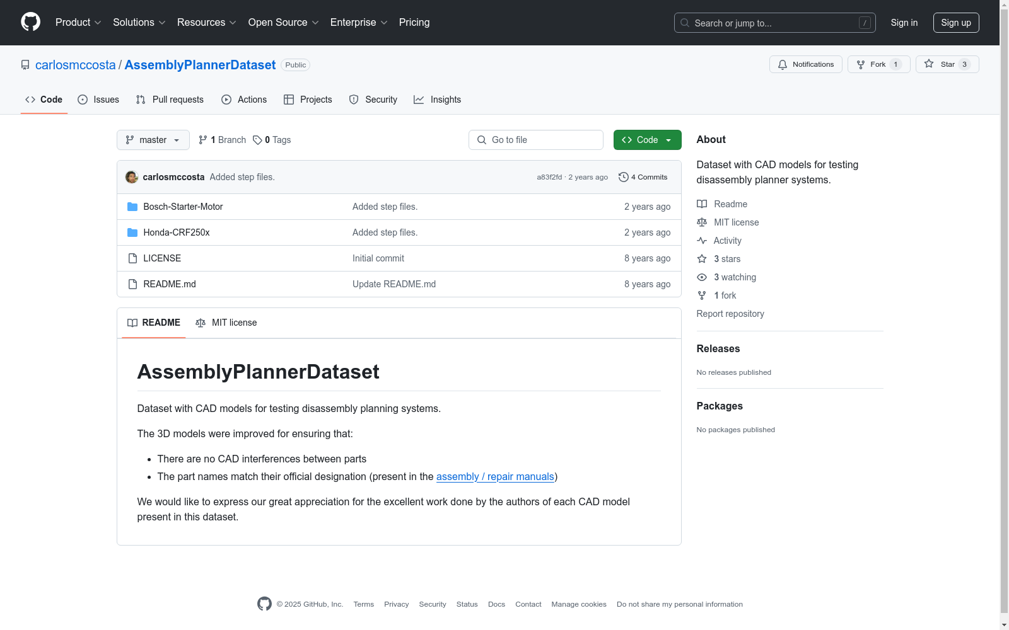Open the Projects tab

(x=308, y=100)
